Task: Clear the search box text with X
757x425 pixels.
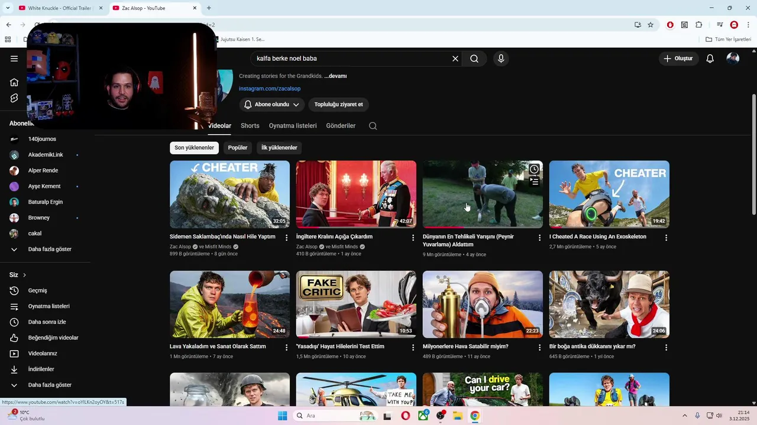Action: pyautogui.click(x=455, y=58)
